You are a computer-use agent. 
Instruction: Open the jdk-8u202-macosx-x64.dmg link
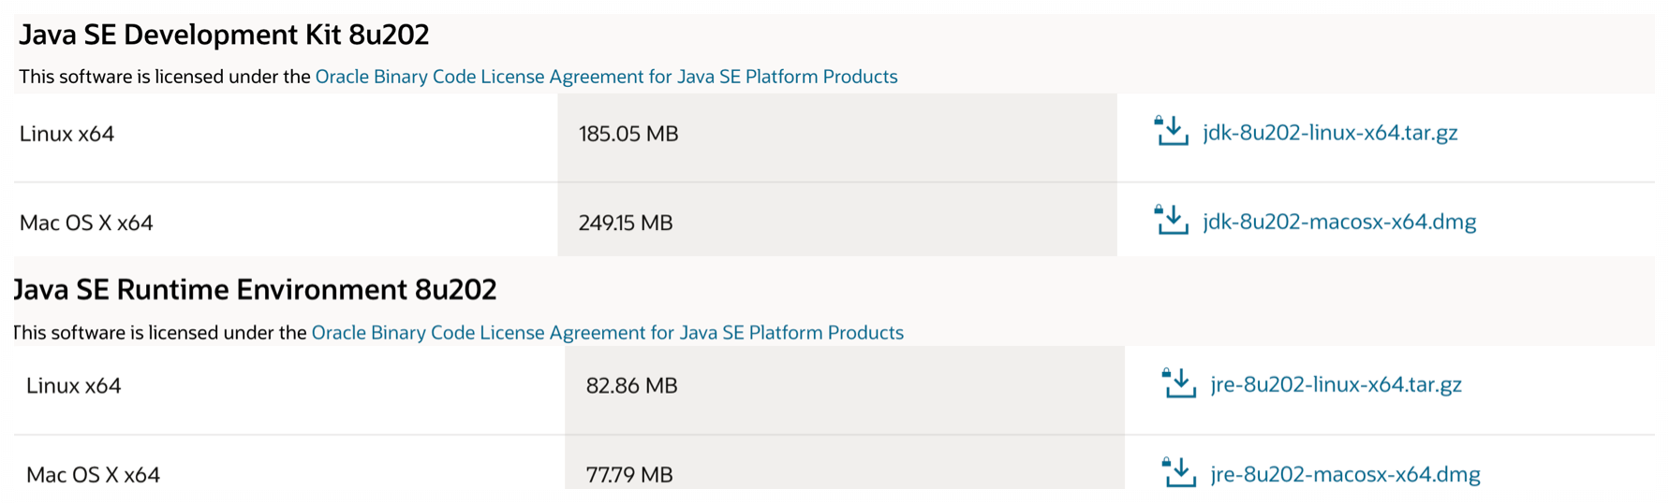(x=1339, y=222)
